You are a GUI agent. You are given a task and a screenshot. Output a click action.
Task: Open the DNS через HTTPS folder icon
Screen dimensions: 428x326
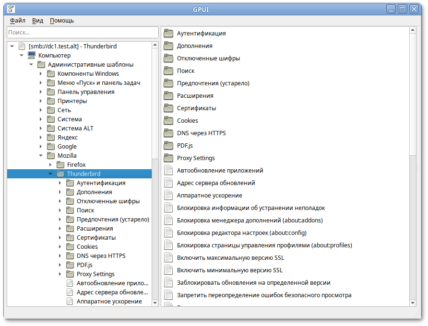coord(168,133)
